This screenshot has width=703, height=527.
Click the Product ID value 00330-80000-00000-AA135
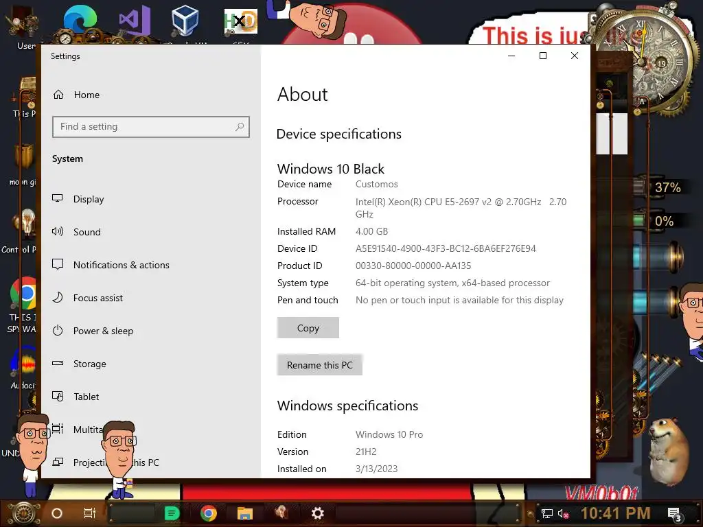[413, 266]
